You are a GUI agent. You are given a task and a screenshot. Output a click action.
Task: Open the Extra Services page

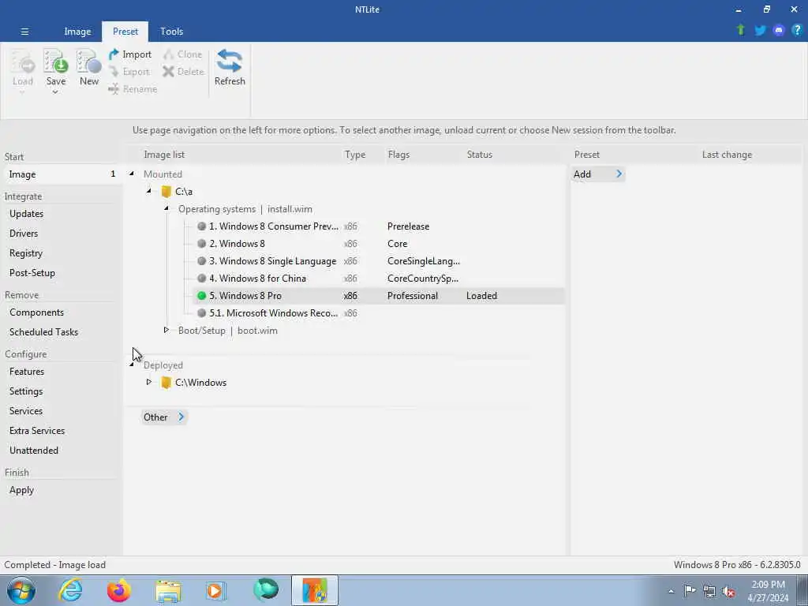37,430
